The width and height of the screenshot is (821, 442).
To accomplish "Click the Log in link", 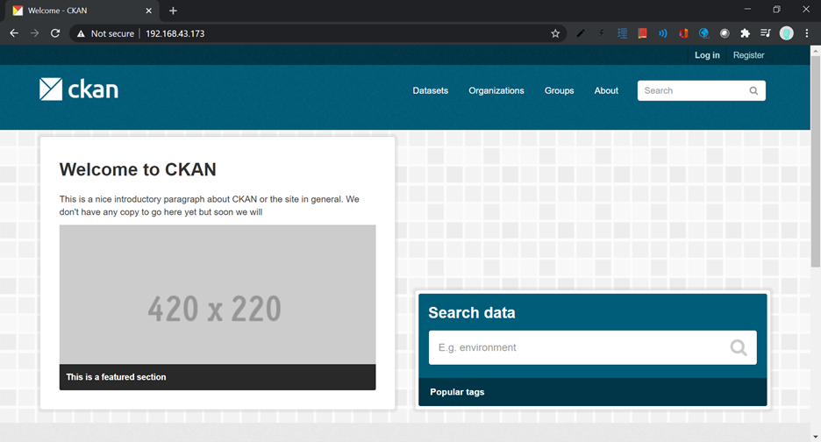I will (x=707, y=55).
